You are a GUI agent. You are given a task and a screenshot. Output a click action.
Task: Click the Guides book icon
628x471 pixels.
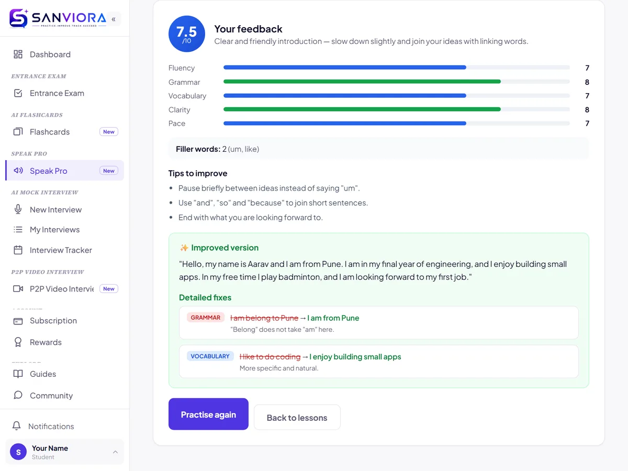[18, 374]
